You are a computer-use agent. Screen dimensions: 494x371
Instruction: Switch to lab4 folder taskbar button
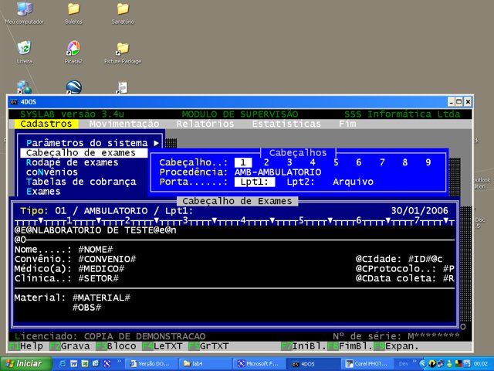(x=205, y=364)
